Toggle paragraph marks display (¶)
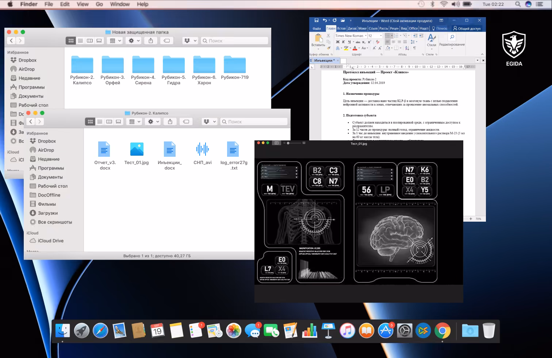The image size is (552, 358). coord(414,48)
